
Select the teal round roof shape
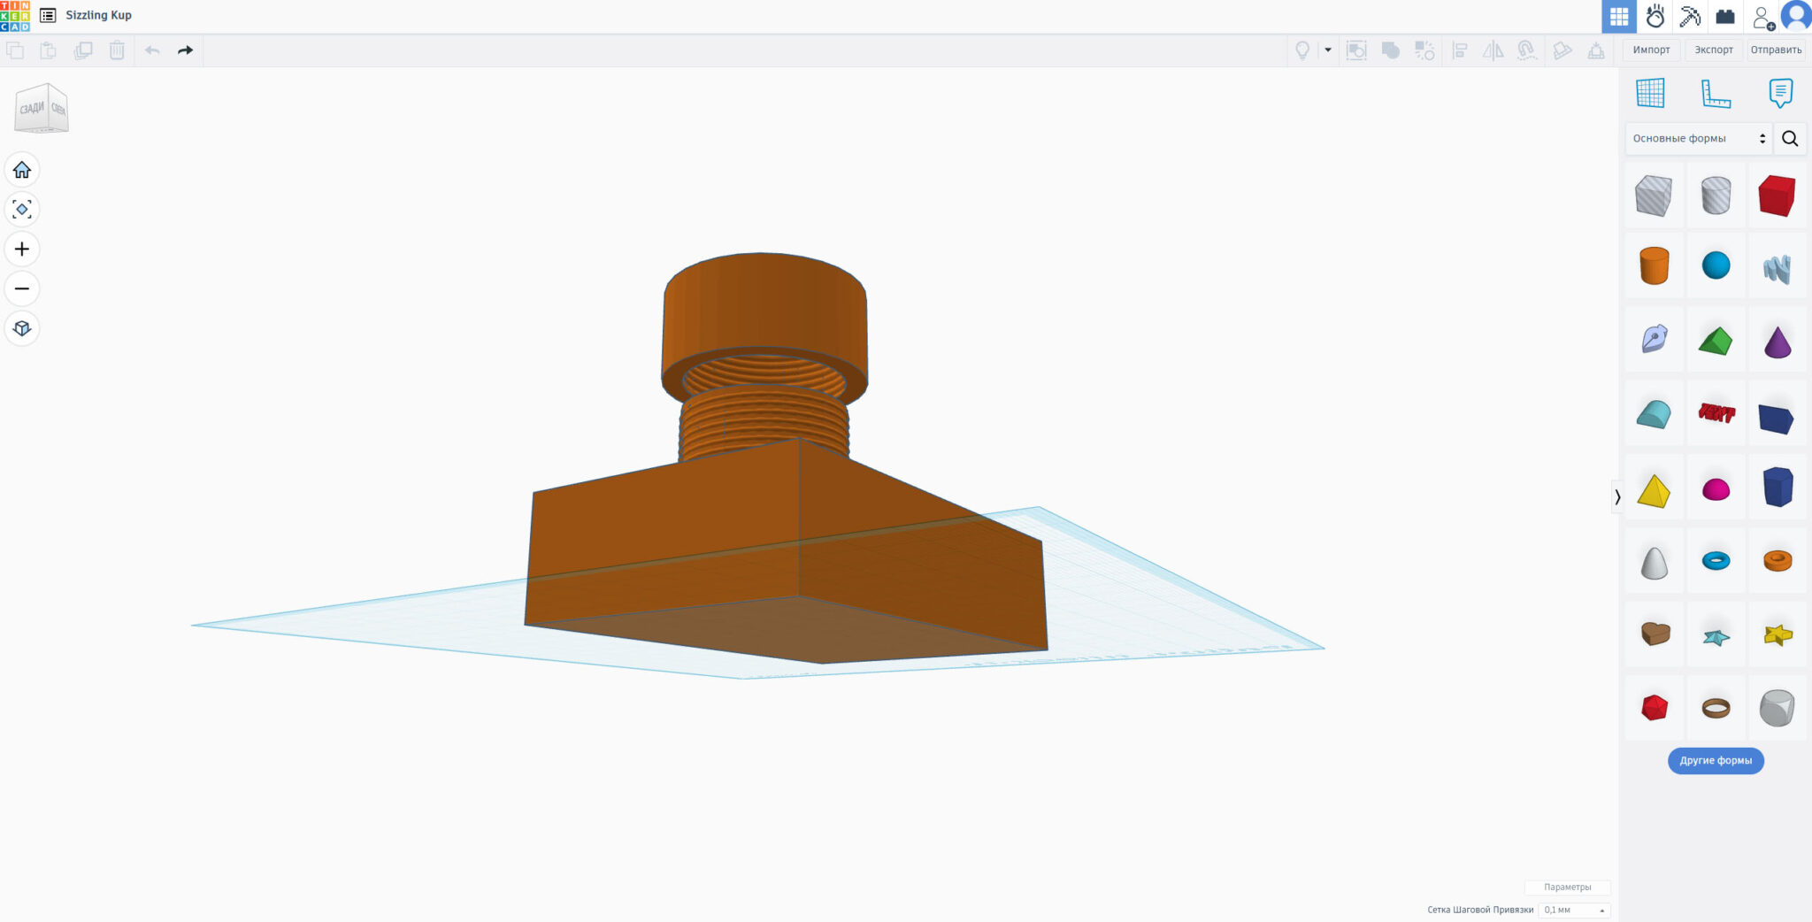[1654, 414]
